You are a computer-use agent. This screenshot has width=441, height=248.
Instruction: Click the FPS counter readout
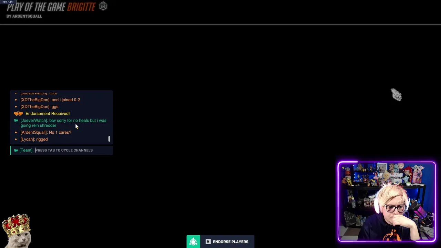(x=8, y=2)
